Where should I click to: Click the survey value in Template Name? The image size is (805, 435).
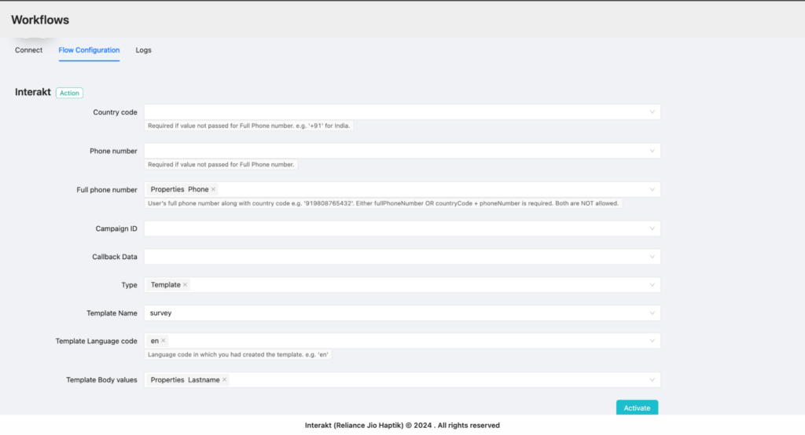(x=160, y=313)
